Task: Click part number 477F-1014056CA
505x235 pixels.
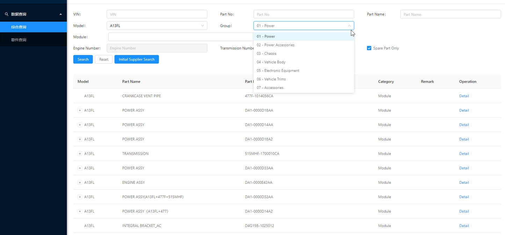Action: (259, 96)
